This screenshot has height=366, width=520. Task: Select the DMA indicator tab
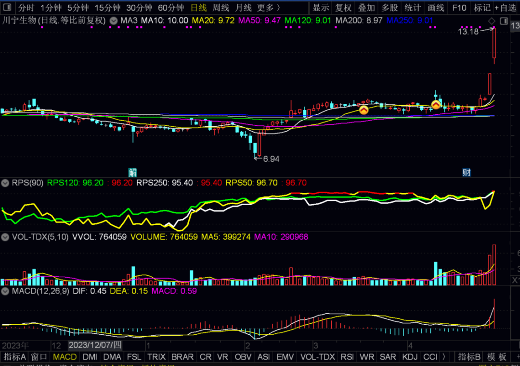(x=112, y=357)
